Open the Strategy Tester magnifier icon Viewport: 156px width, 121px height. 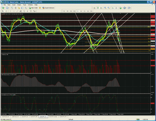[x=26, y=8]
